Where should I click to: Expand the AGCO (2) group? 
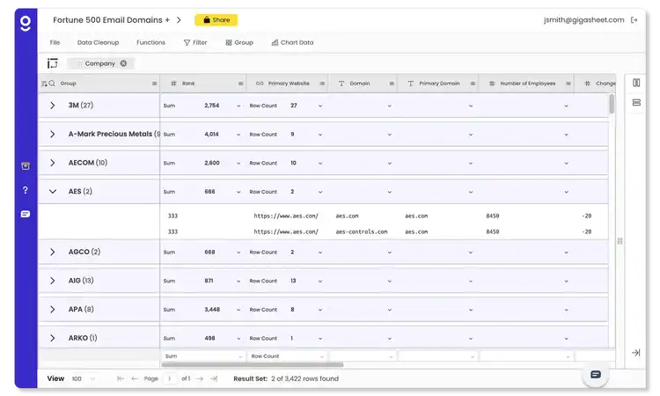(x=53, y=252)
